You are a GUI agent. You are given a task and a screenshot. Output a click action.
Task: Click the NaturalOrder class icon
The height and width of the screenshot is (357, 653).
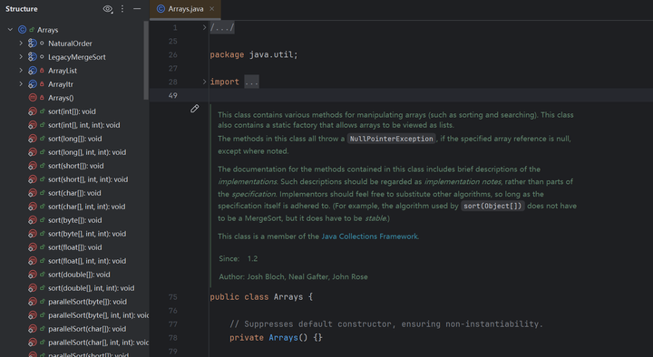(33, 43)
